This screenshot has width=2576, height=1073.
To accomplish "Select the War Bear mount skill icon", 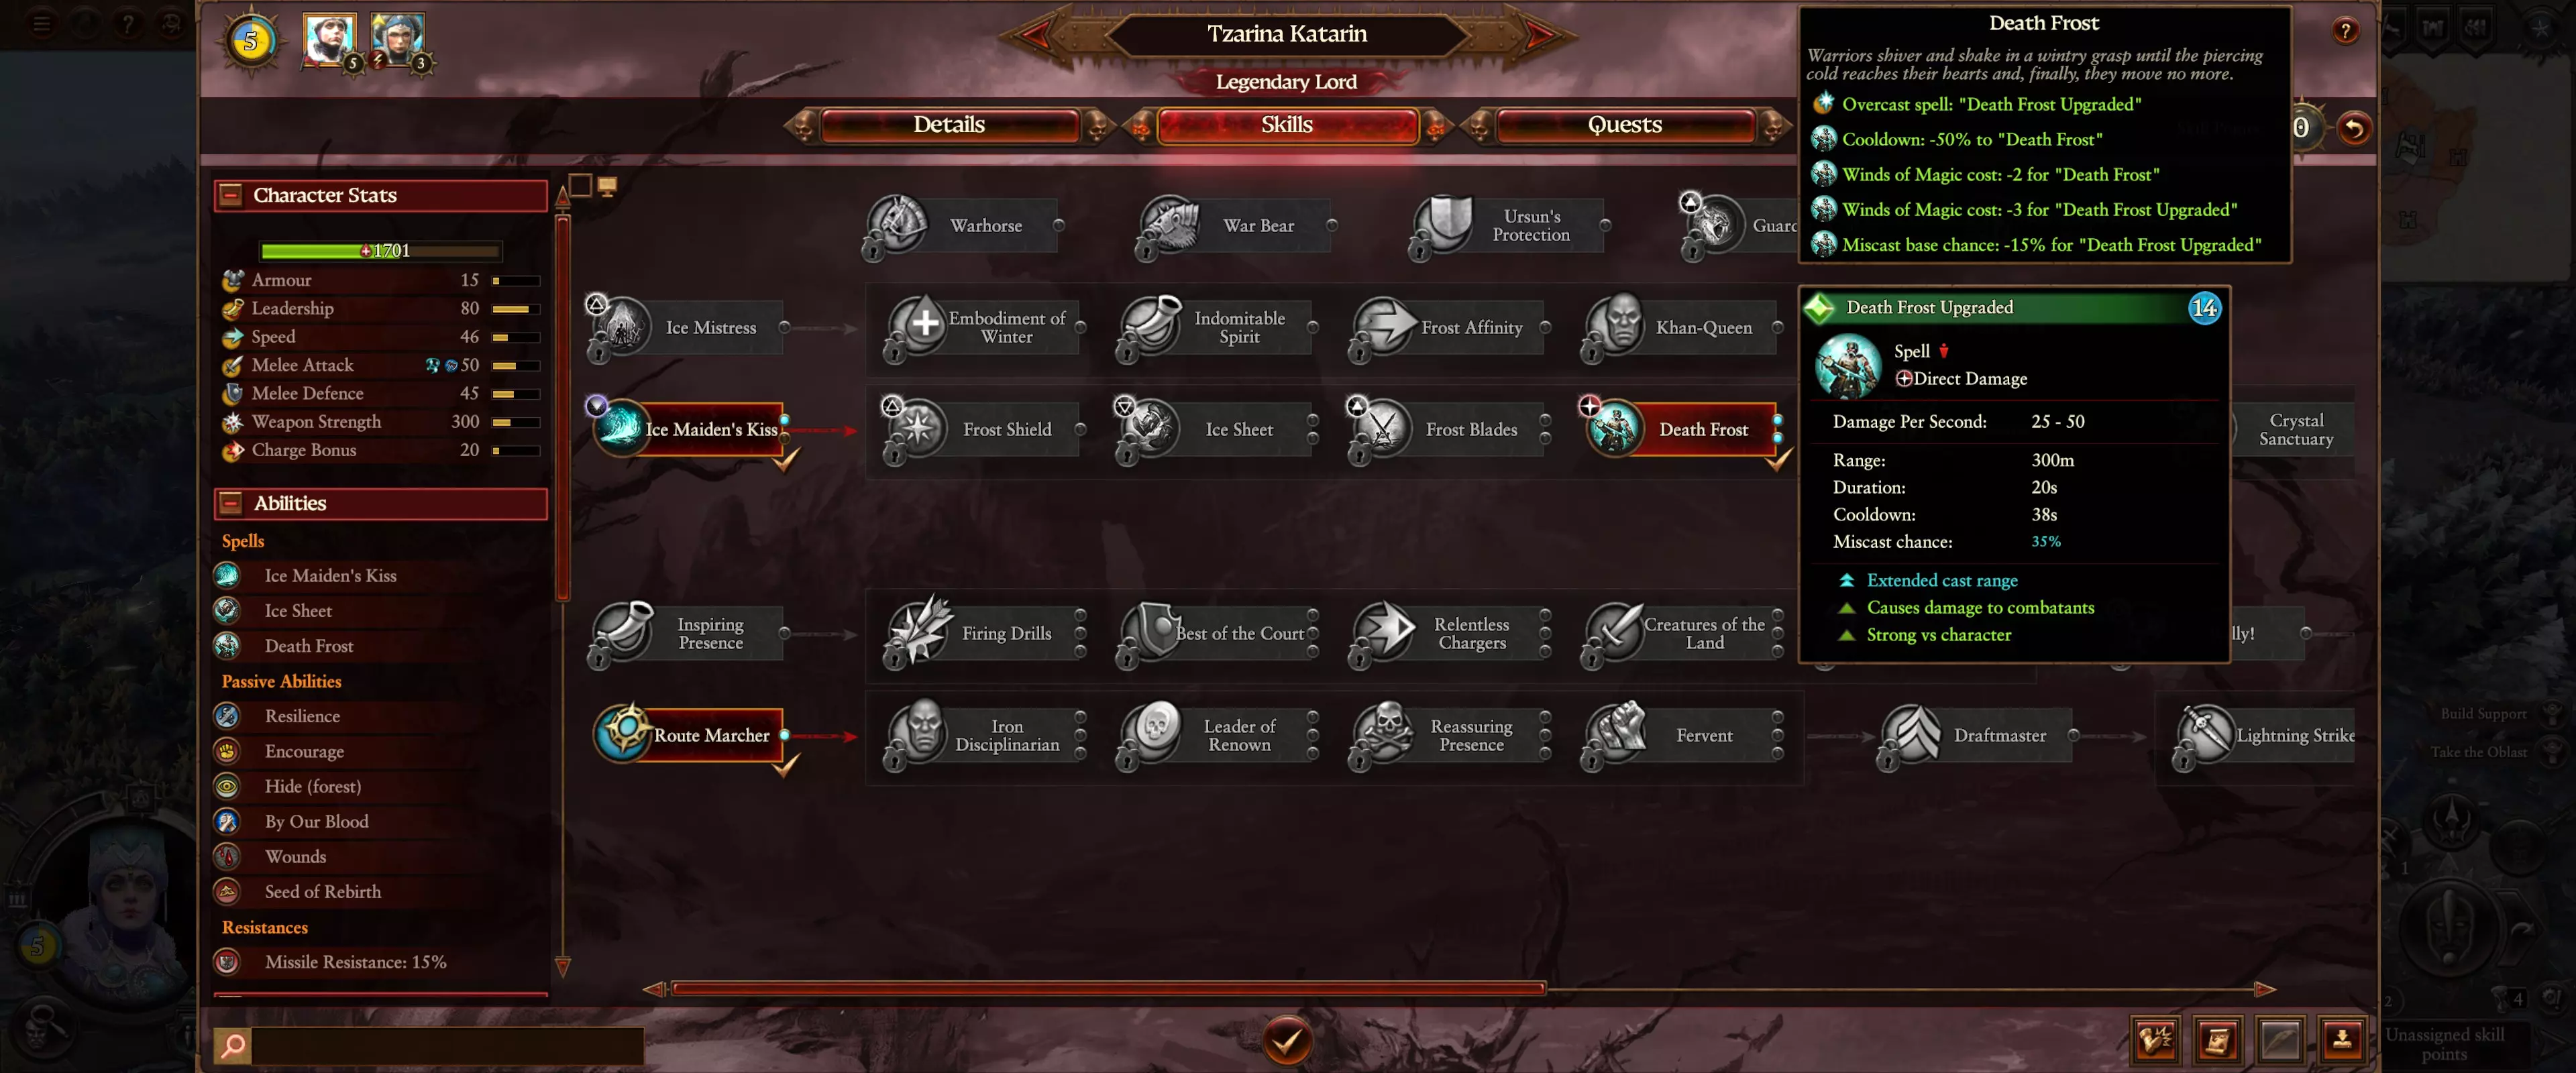I will tap(1169, 224).
